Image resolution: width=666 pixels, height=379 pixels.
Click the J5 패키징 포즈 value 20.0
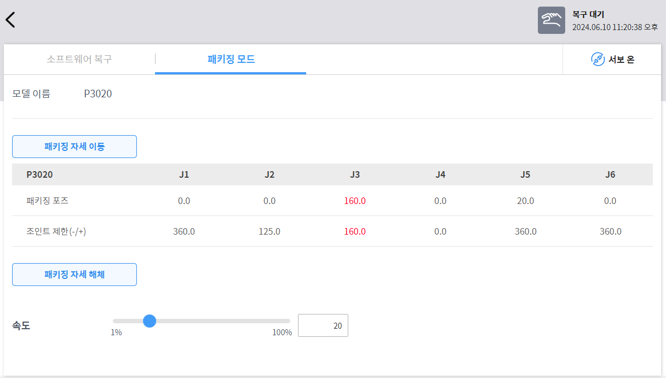525,201
